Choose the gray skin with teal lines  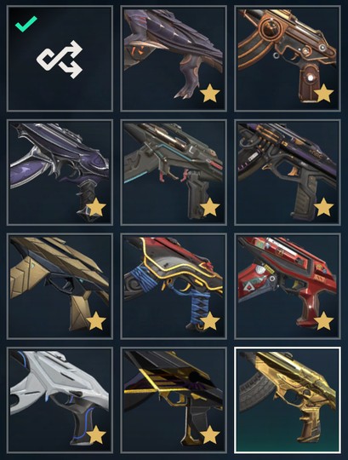174,172
